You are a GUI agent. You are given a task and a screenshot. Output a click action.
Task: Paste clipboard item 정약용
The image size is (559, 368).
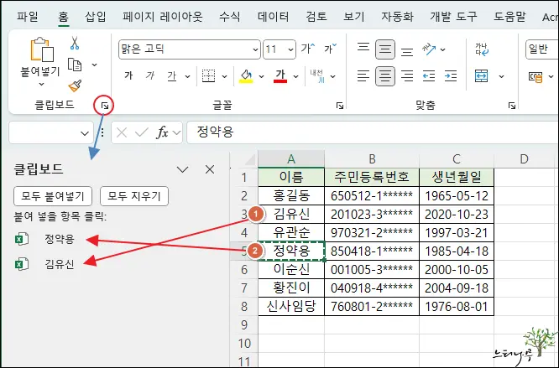click(60, 239)
